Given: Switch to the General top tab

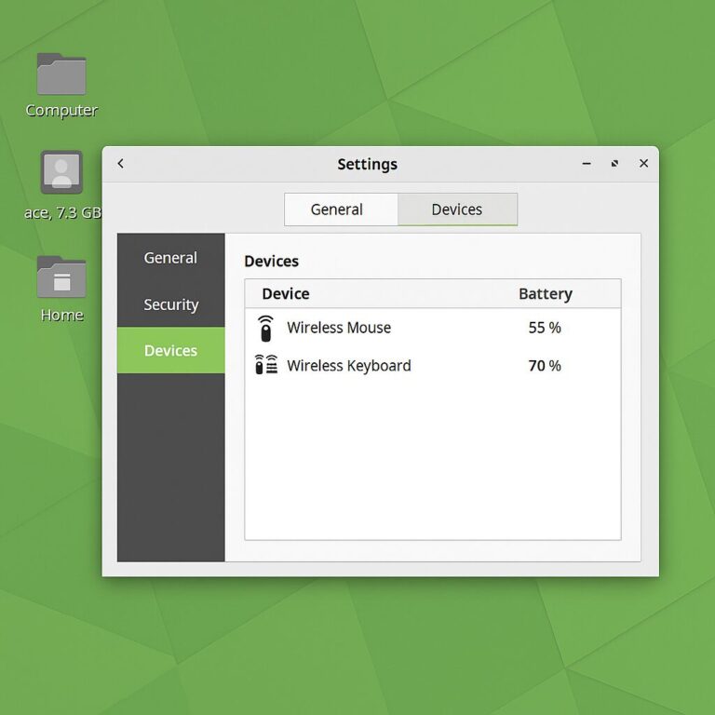Looking at the screenshot, I should click(x=341, y=209).
